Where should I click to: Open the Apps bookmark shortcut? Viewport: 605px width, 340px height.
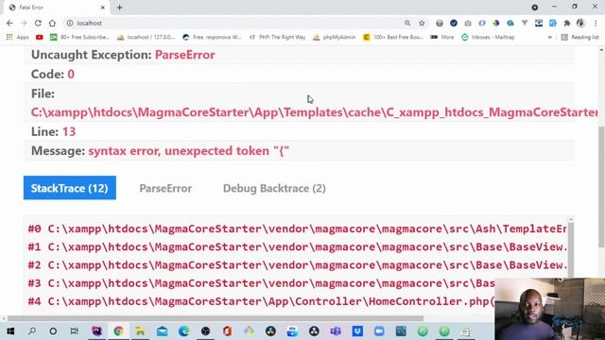(17, 38)
